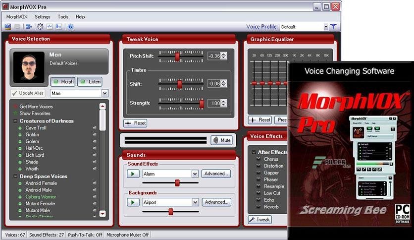Image resolution: width=414 pixels, height=240 pixels.
Task: Click the green icon beside Goblin
Action: [20, 135]
